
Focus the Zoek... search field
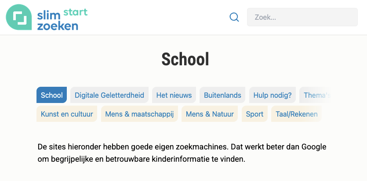tap(302, 17)
